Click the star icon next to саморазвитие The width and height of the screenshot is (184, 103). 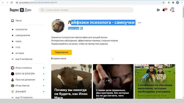[13, 35]
